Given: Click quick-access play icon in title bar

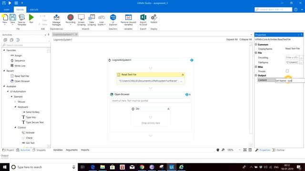Looking at the screenshot, I should 10,3.
